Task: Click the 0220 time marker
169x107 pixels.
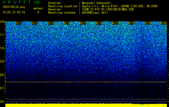Action: pyautogui.click(x=164, y=23)
